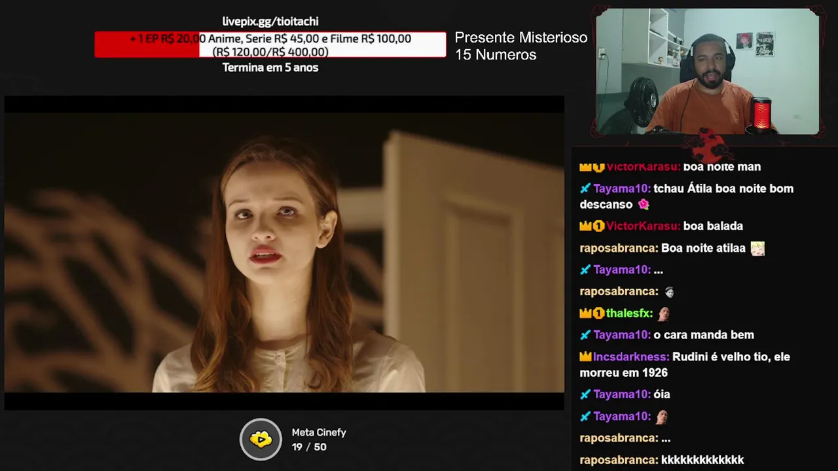The image size is (838, 471).
Task: Click the emote in thalesfx's message
Action: click(663, 313)
